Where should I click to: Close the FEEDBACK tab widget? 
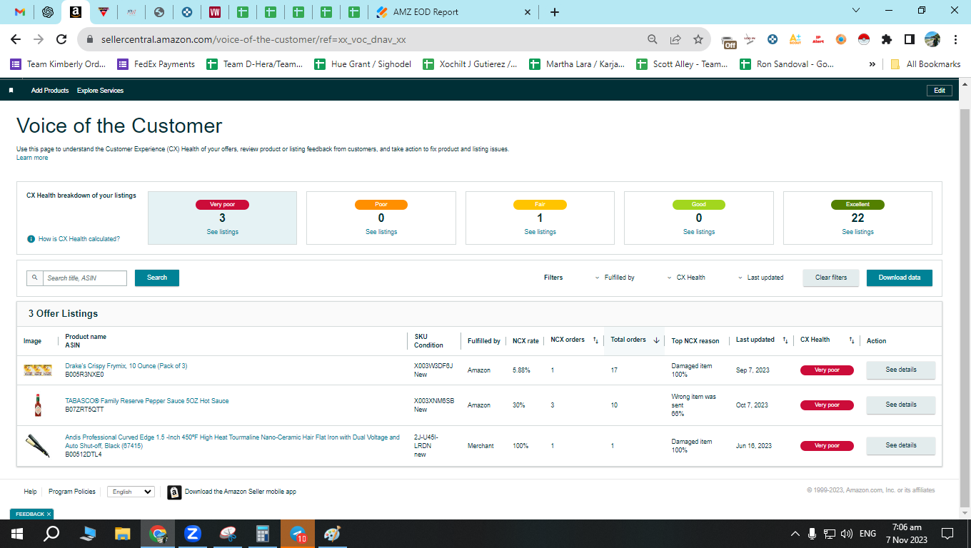pyautogui.click(x=49, y=514)
